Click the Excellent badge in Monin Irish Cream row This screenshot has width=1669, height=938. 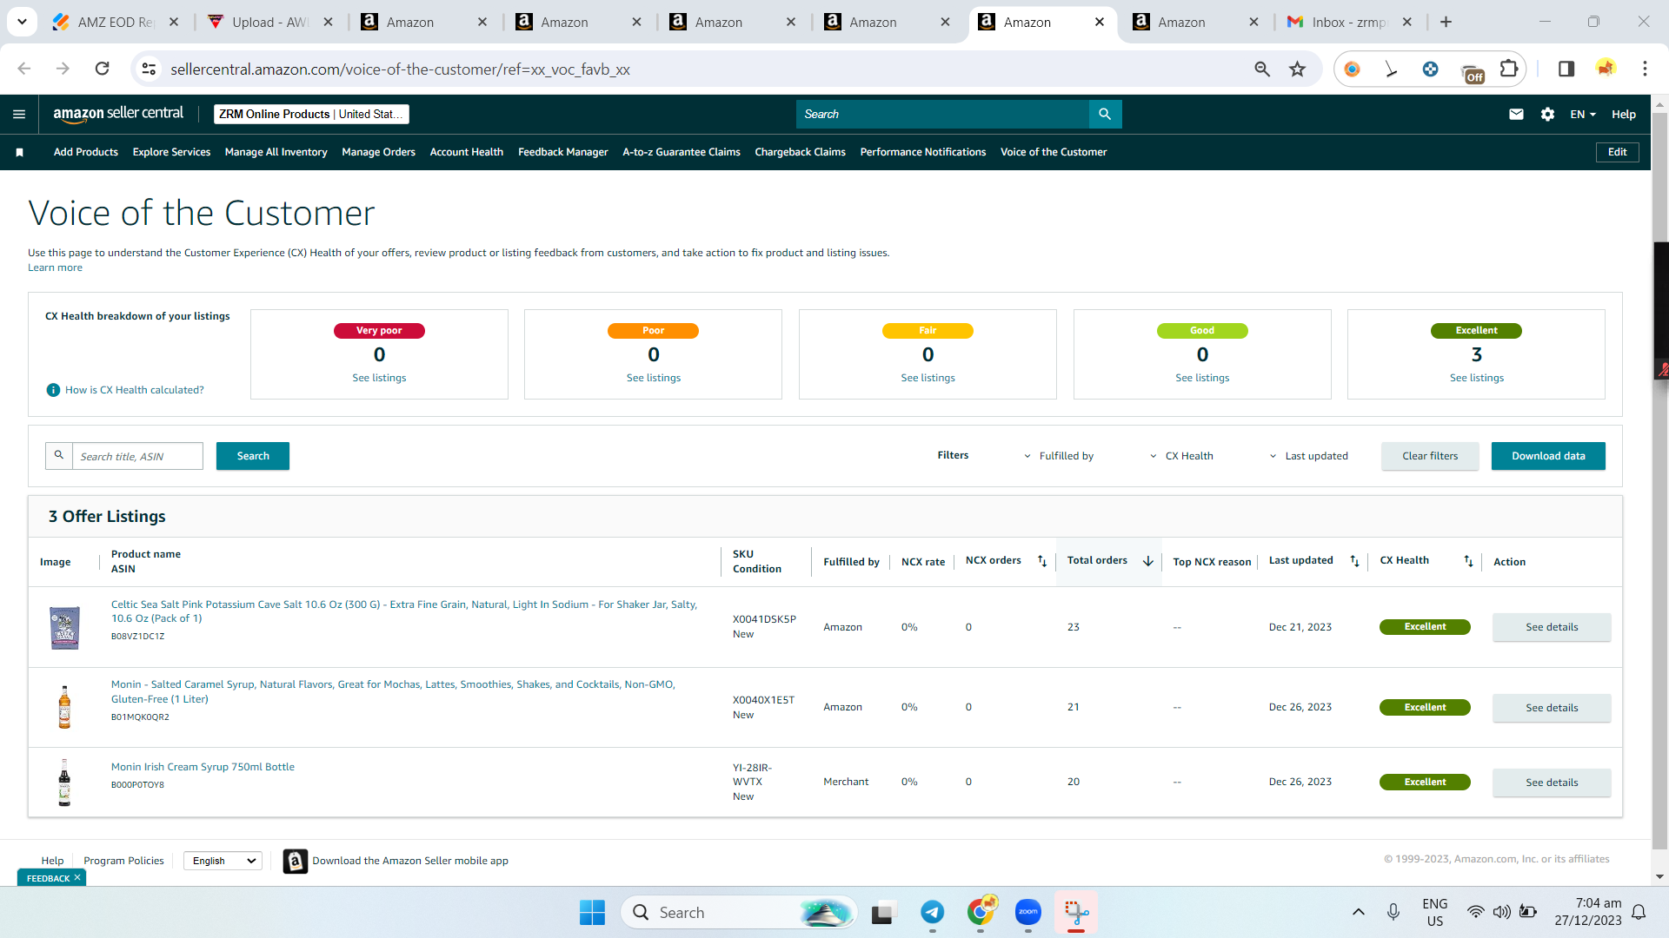[x=1425, y=782]
